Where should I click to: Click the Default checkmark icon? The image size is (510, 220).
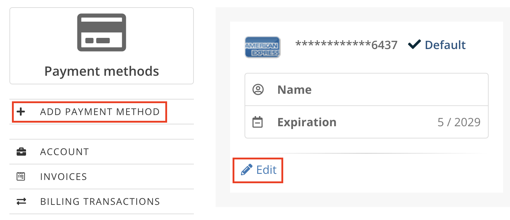coord(414,44)
